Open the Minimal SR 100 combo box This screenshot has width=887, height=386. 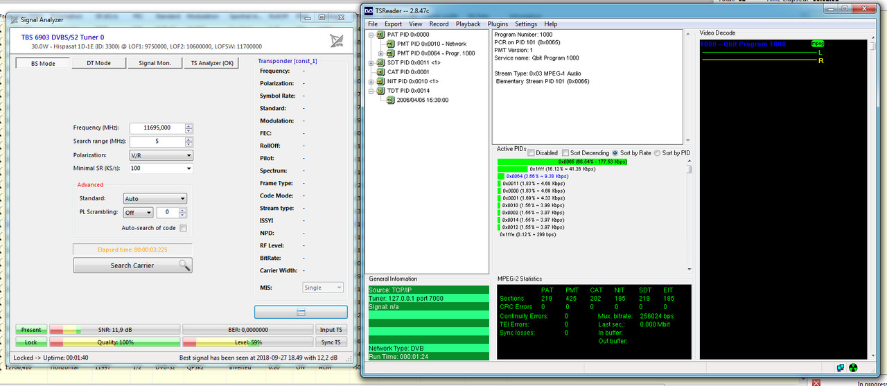point(161,168)
